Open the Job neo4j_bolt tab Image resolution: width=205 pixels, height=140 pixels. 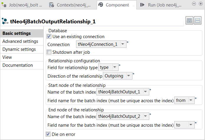tap(23, 5)
